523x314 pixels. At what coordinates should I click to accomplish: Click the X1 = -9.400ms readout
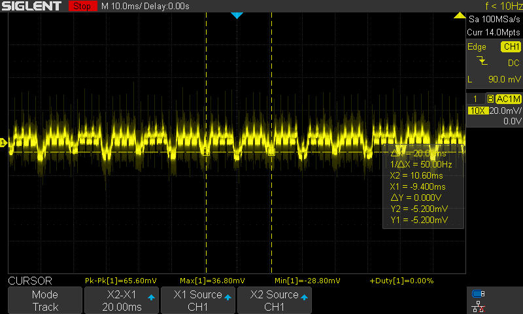coord(418,186)
